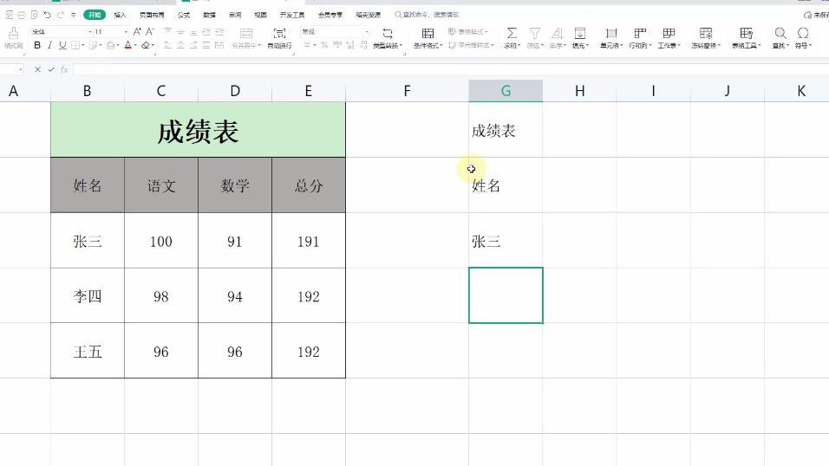The image size is (829, 466).
Task: Open the font size dropdown
Action: [126, 32]
